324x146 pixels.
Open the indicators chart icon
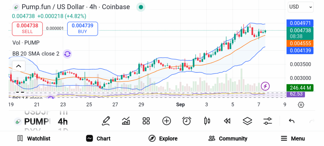pos(126,121)
